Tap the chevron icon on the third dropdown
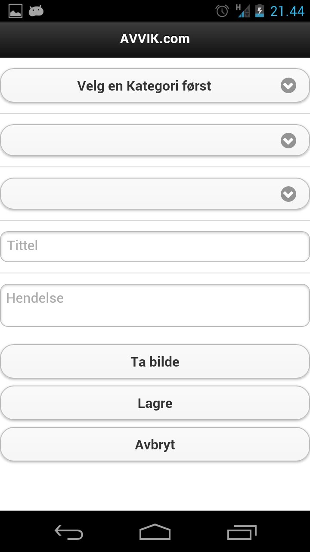Viewport: 310px width, 552px height. tap(288, 194)
